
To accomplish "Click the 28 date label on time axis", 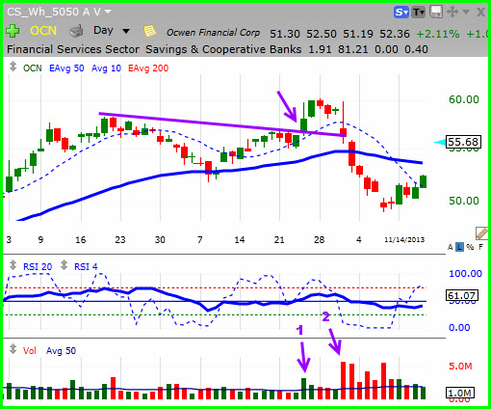I will 319,240.
